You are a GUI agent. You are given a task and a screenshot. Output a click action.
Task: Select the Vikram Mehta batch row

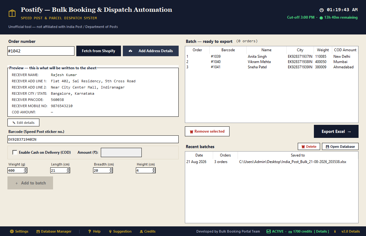(272, 62)
